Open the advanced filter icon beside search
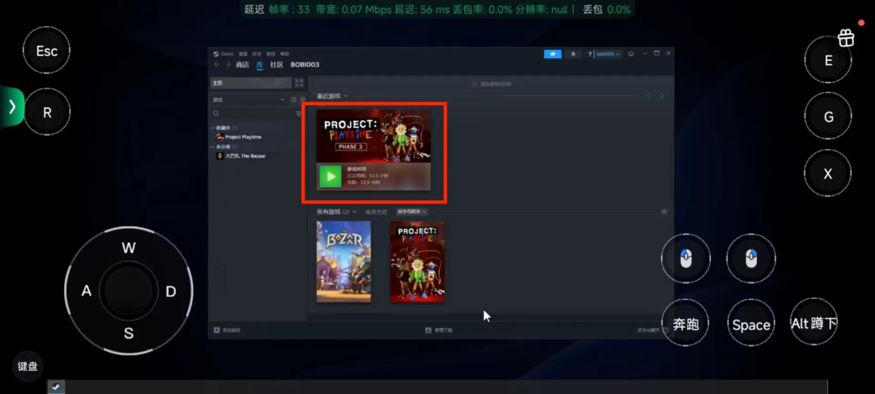The height and width of the screenshot is (394, 875). (x=299, y=113)
